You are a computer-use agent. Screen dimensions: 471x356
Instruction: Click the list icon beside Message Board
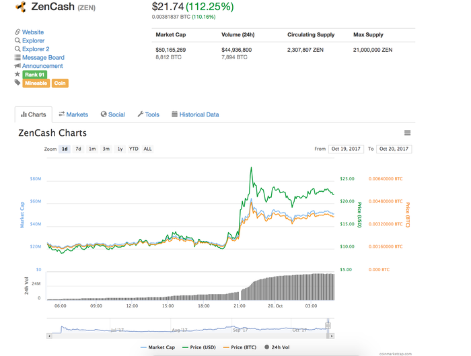(x=17, y=58)
